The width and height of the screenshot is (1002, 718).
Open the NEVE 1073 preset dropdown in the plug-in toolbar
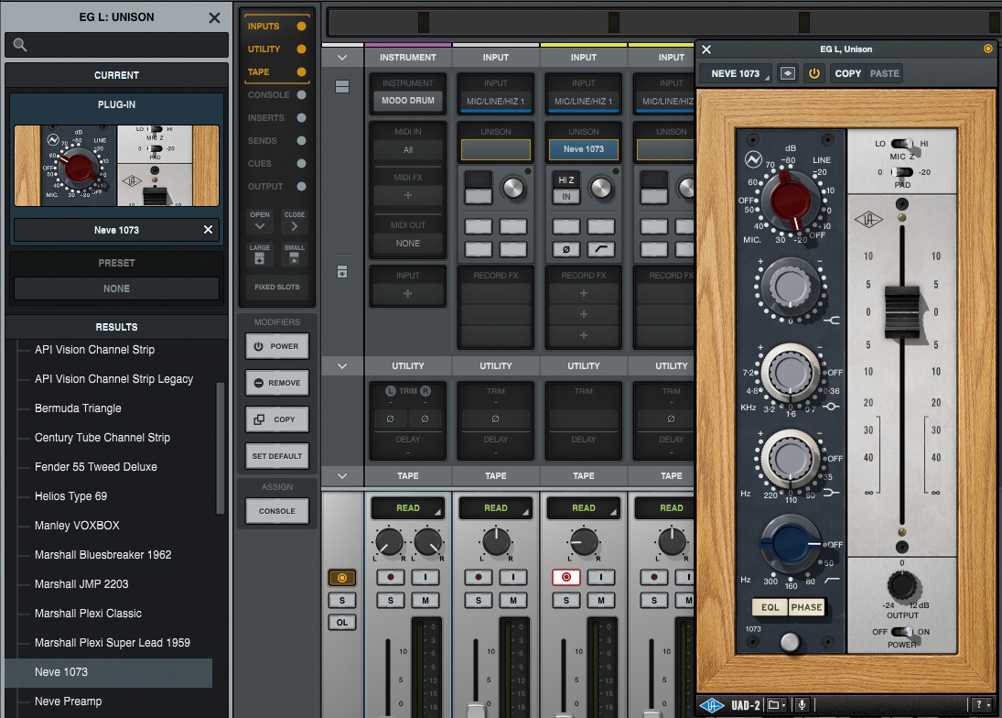pyautogui.click(x=736, y=73)
